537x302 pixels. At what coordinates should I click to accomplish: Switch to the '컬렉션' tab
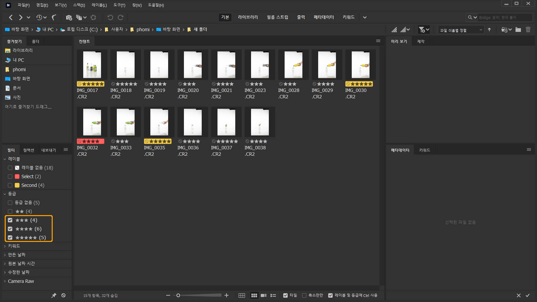pos(29,150)
